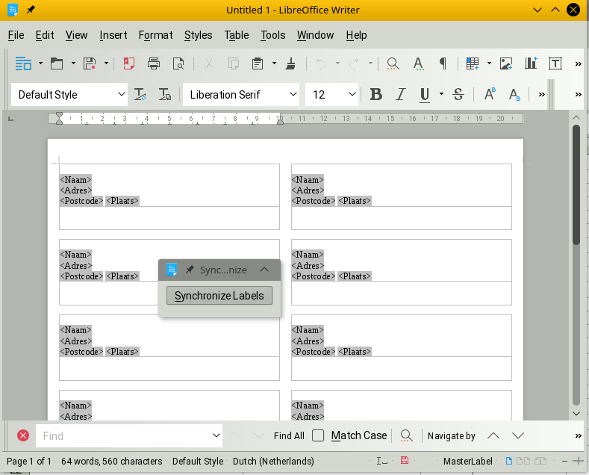Screen dimensions: 589x475
Task: Click the Insert Image icon
Action: click(x=506, y=63)
